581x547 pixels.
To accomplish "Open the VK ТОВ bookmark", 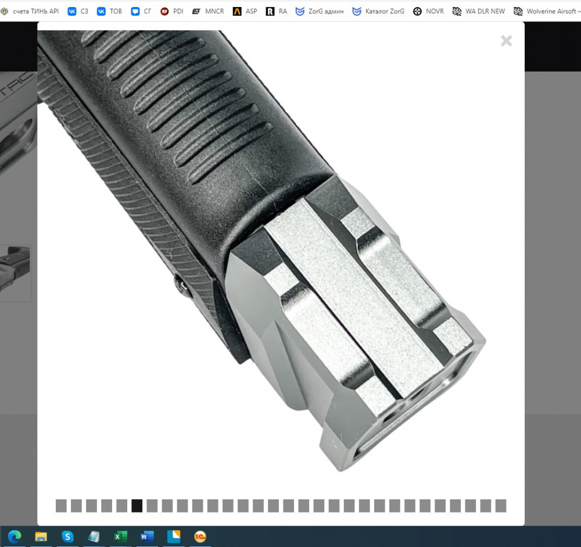I will [109, 11].
